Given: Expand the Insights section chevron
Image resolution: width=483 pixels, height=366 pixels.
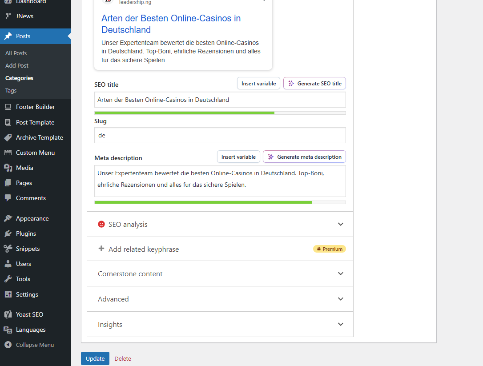Looking at the screenshot, I should click(340, 324).
